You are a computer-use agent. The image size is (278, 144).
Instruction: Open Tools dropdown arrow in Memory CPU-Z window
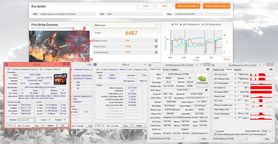point(131,126)
